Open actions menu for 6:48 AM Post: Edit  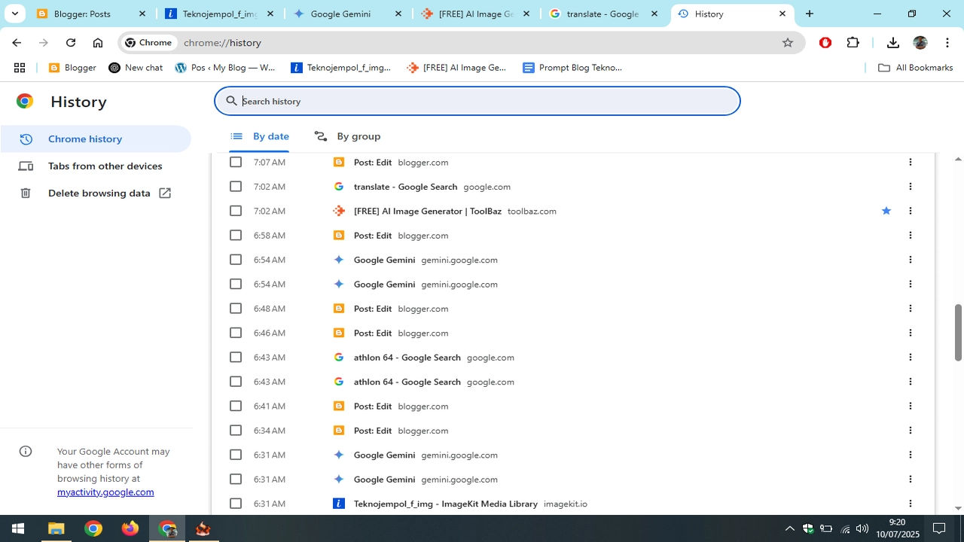coord(910,309)
